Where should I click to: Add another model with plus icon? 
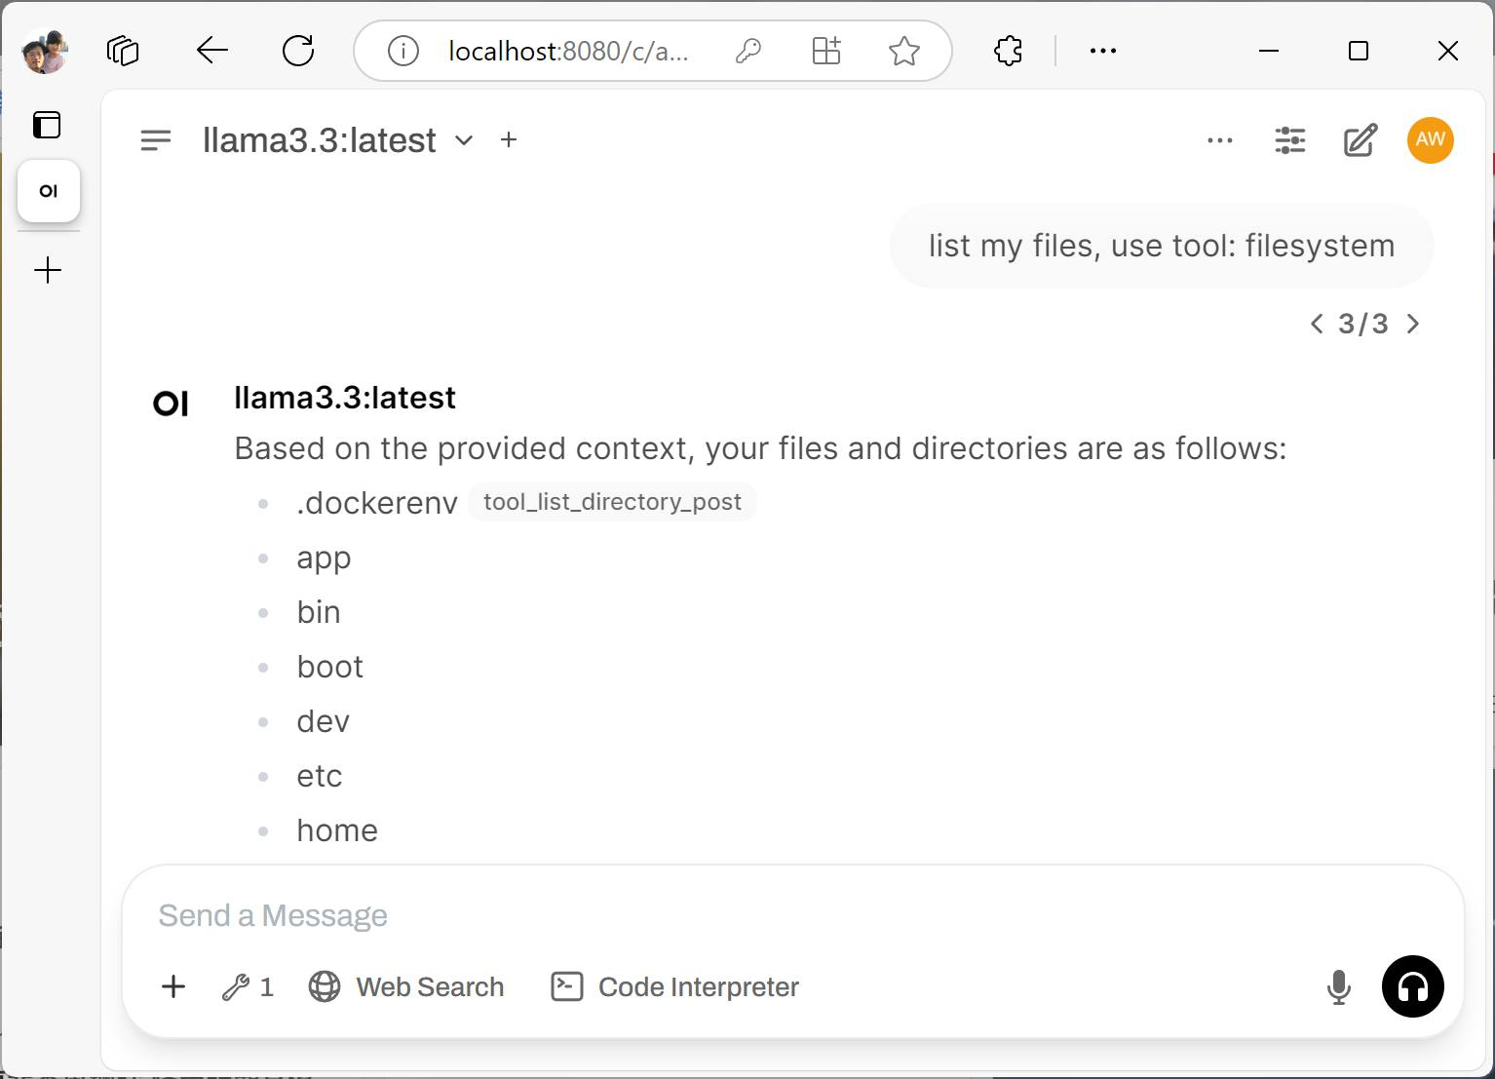click(x=509, y=140)
